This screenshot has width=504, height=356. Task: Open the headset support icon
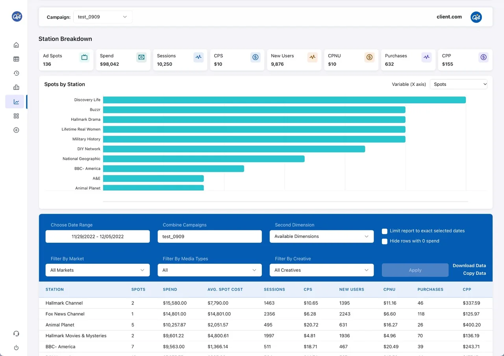[16, 334]
